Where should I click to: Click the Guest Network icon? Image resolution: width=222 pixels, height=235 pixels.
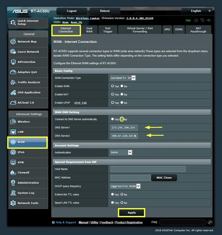click(x=13, y=52)
